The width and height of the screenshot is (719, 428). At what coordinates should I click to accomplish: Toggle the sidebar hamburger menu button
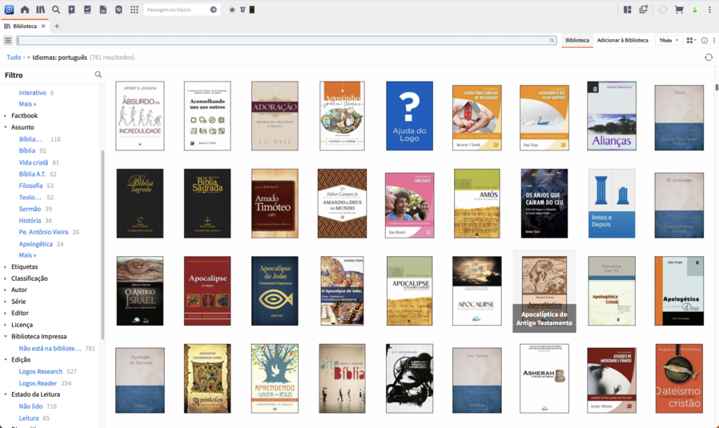click(x=8, y=40)
